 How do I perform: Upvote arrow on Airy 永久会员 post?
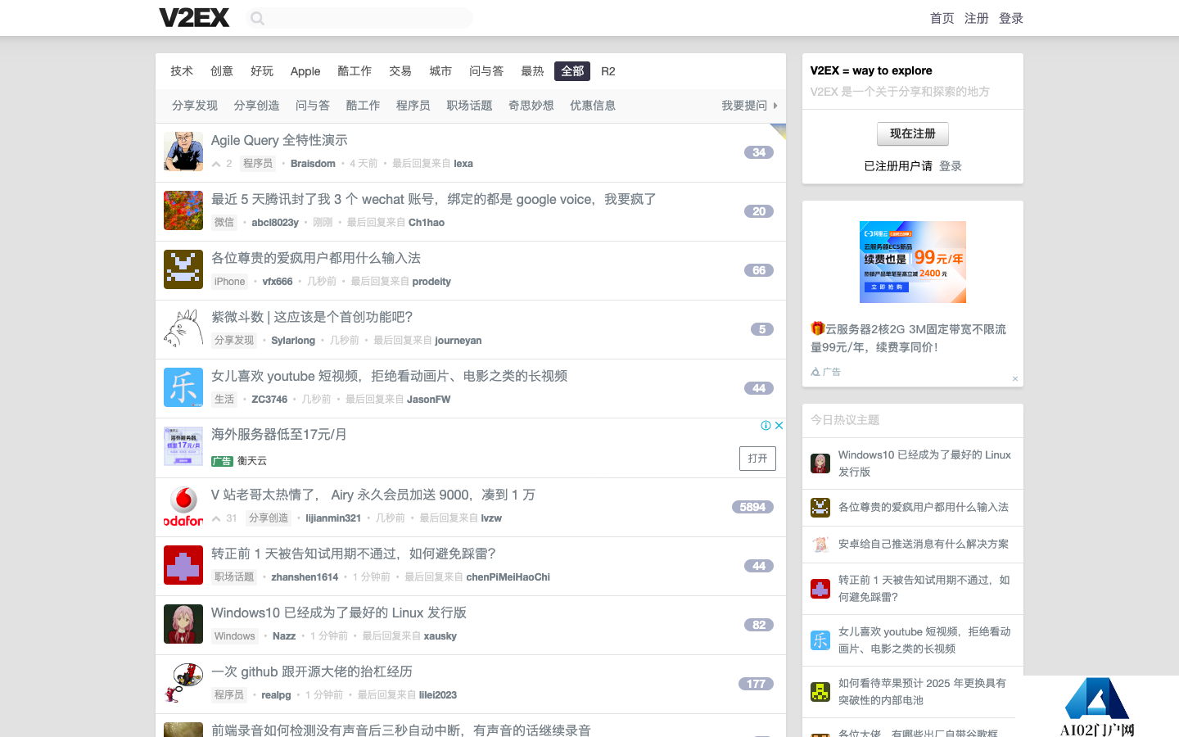(x=216, y=518)
